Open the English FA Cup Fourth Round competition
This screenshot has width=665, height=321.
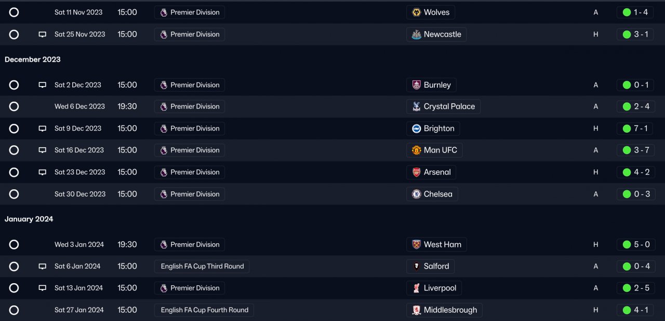point(204,310)
